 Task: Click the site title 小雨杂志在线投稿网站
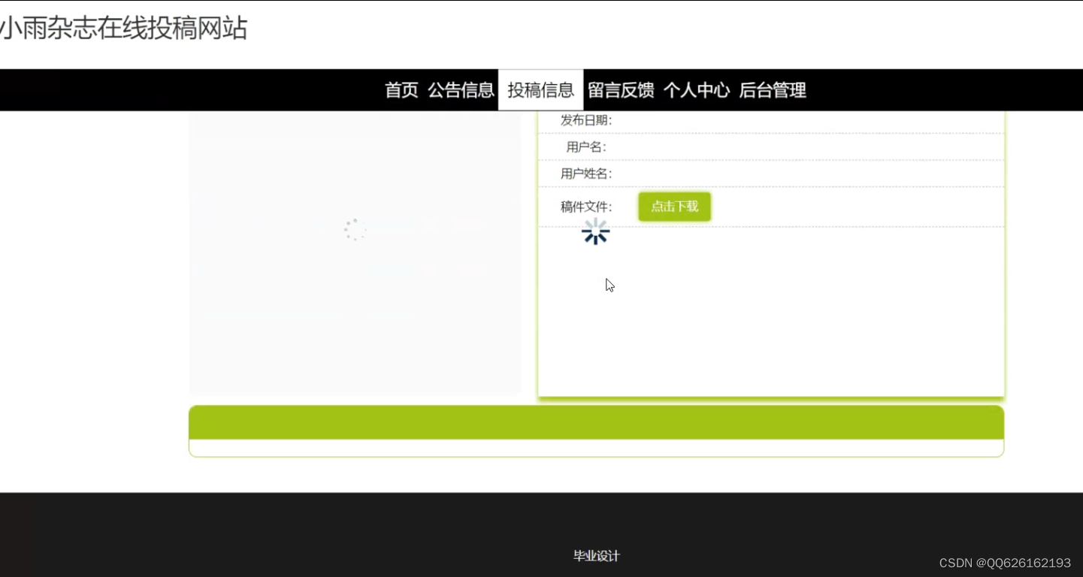(x=123, y=29)
